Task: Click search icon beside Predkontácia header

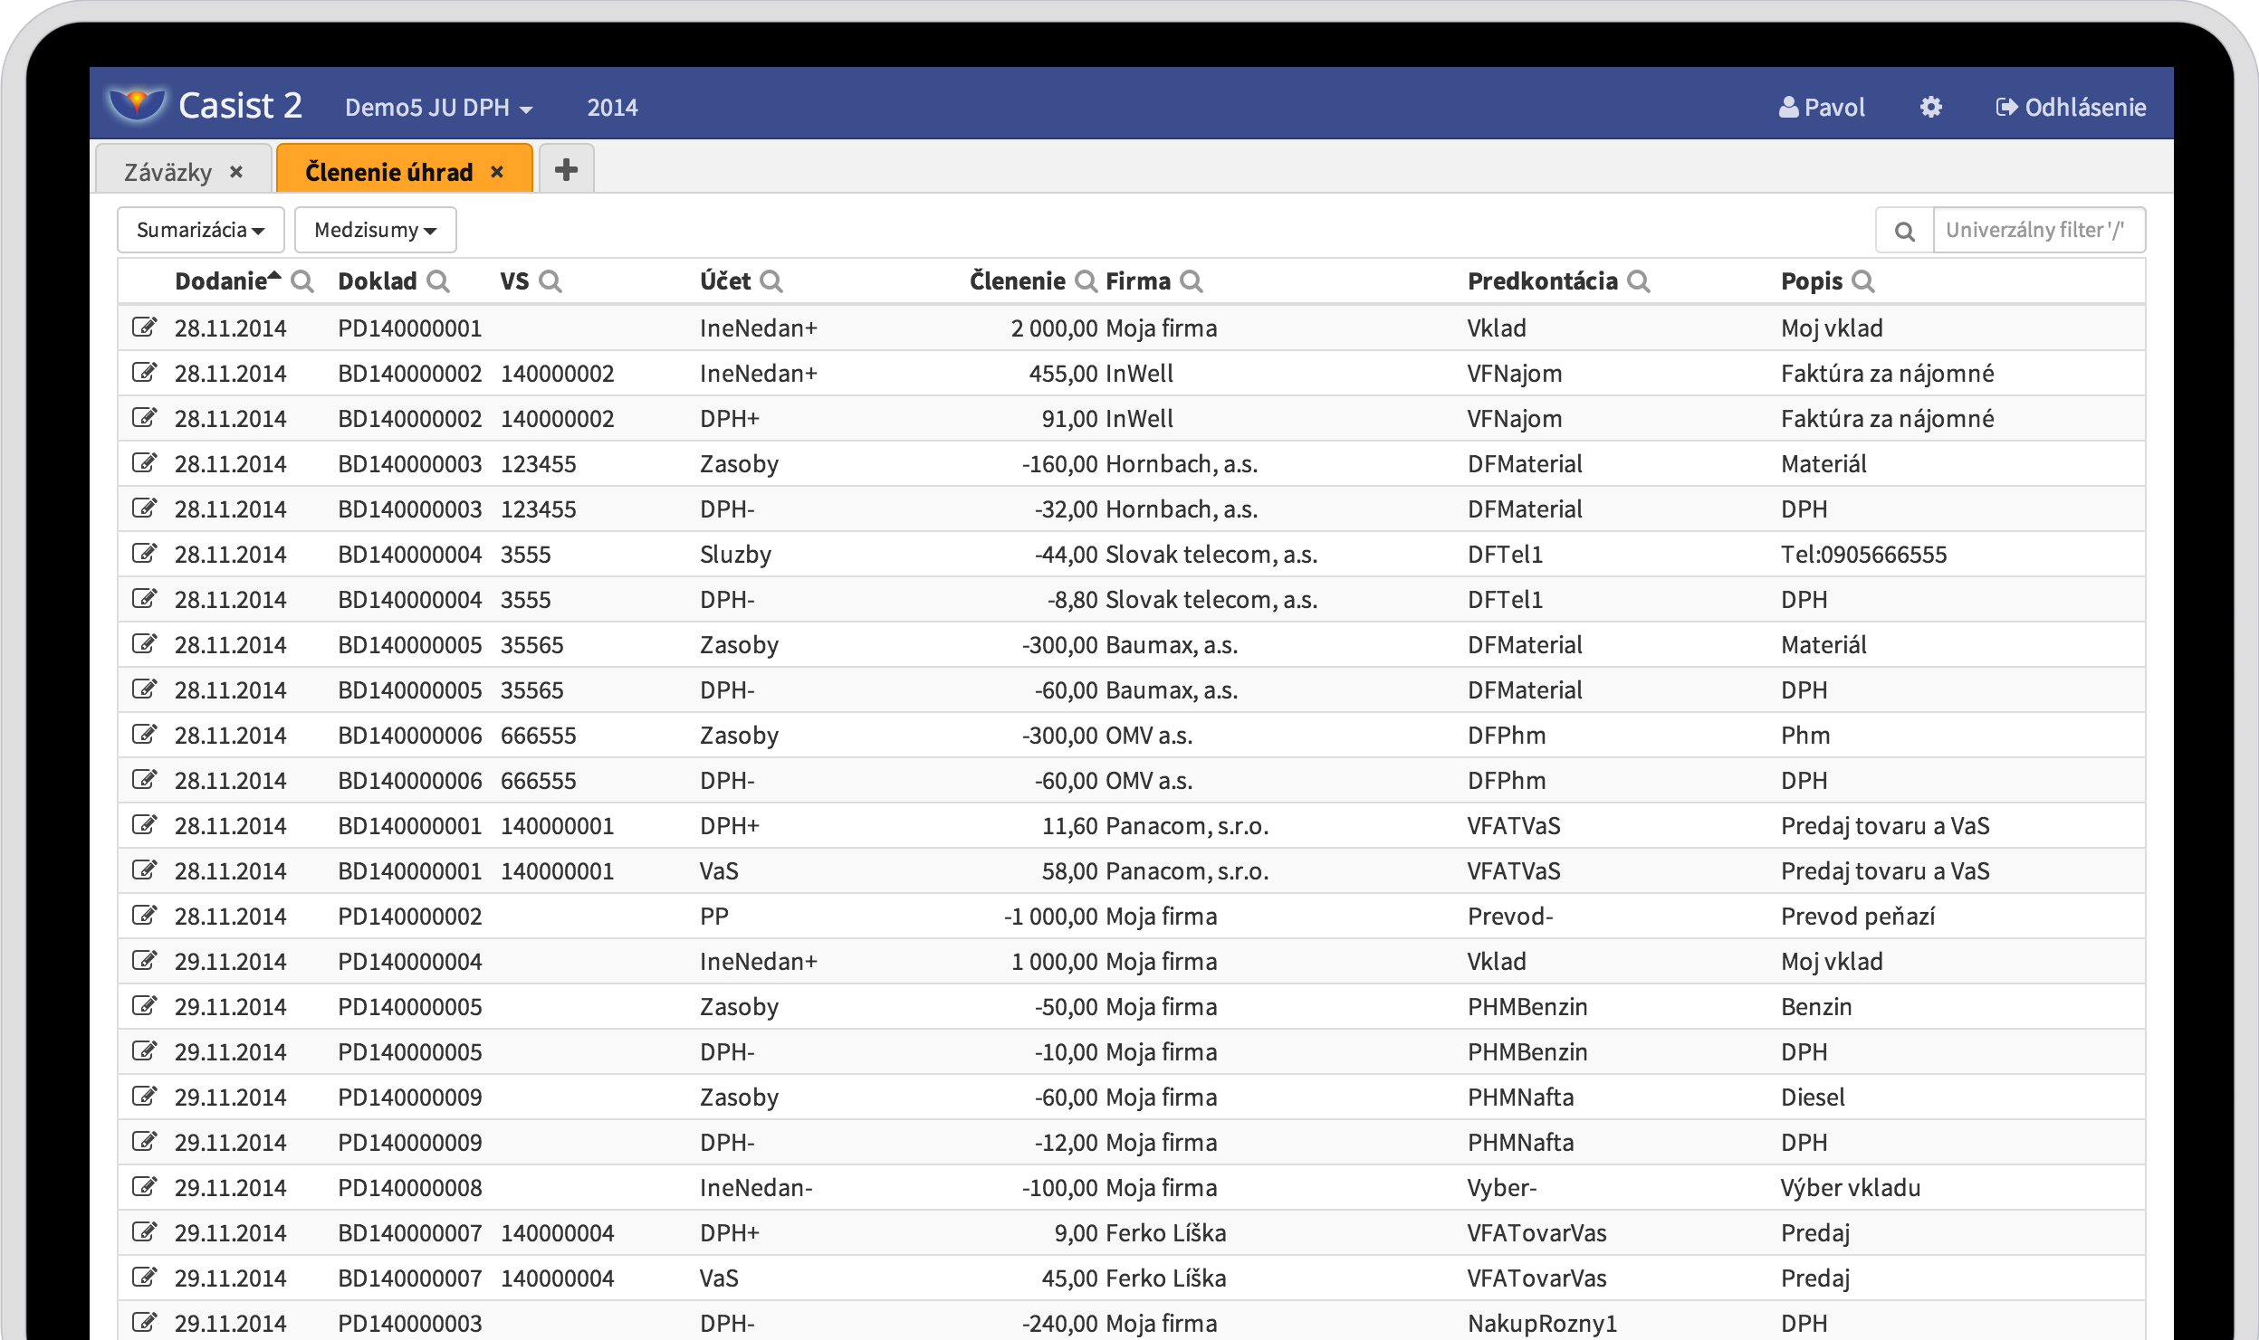Action: tap(1638, 281)
